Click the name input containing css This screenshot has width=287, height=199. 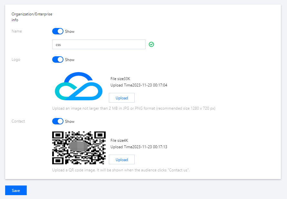click(x=99, y=44)
